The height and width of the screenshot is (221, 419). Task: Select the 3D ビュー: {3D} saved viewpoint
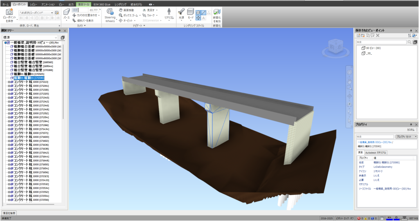372,48
